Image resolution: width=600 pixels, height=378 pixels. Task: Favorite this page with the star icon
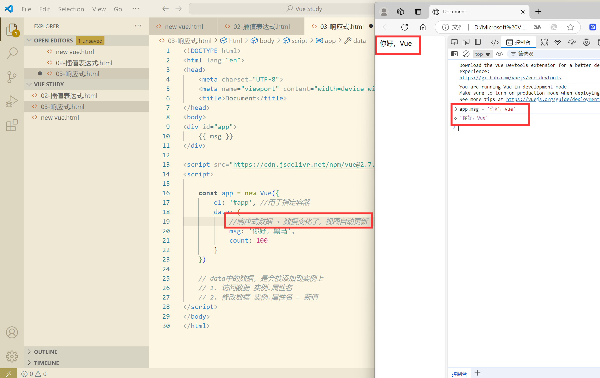point(570,27)
